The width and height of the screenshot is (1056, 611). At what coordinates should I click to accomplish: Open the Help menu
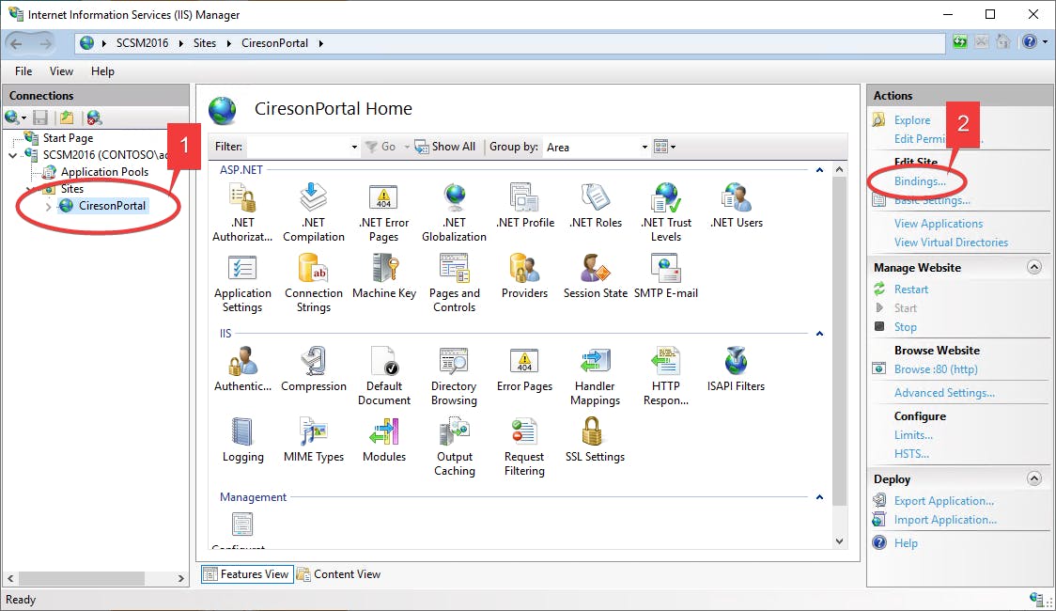tap(102, 70)
